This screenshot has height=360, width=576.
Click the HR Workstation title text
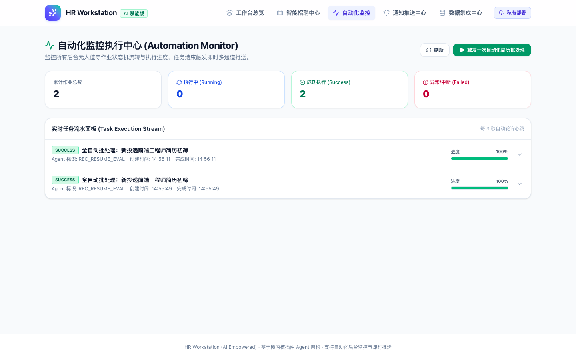(x=91, y=13)
